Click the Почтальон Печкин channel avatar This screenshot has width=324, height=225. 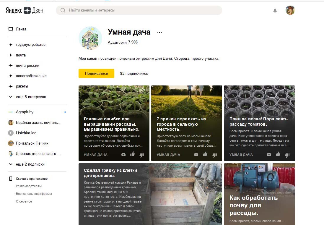pyautogui.click(x=11, y=143)
